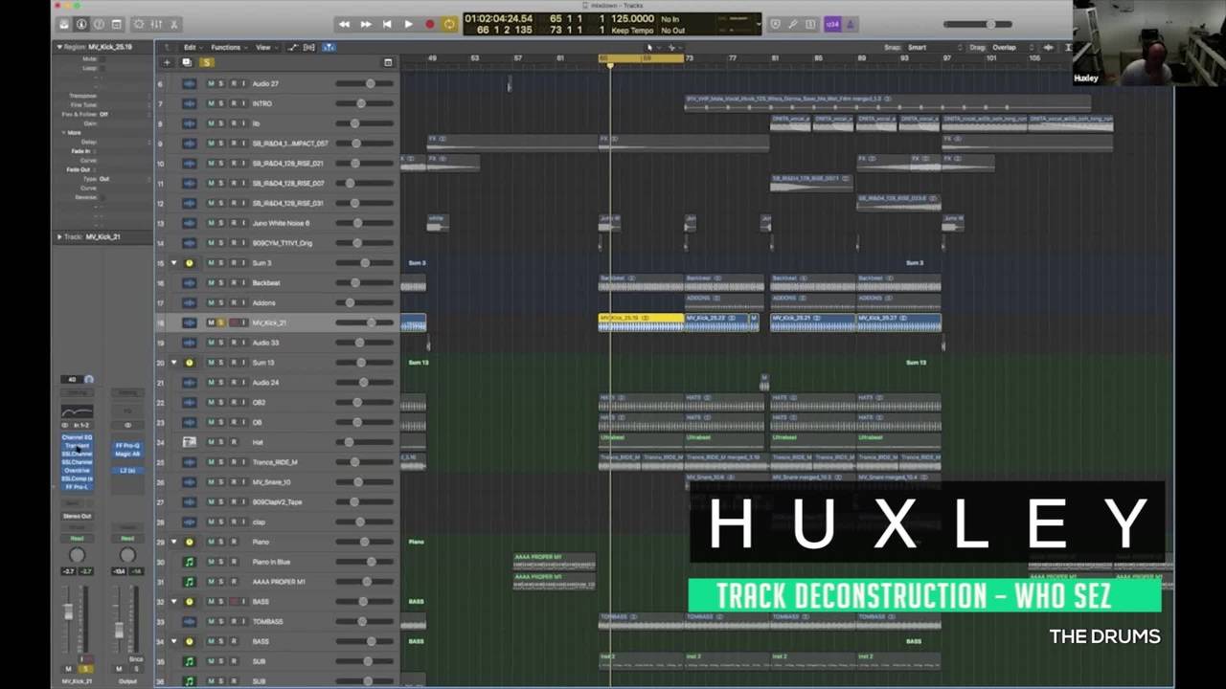Collapse the Sum 3 folder track

click(x=174, y=263)
